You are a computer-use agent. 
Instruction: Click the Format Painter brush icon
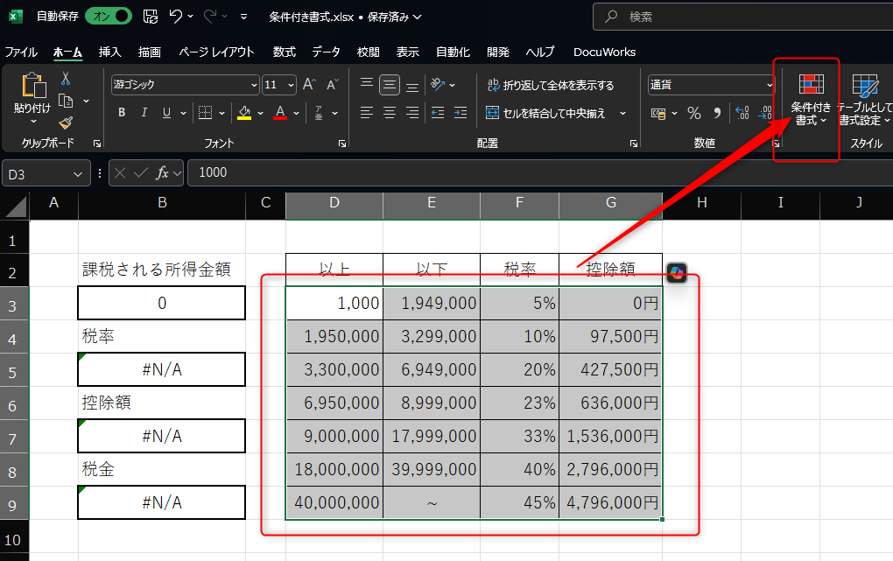66,123
